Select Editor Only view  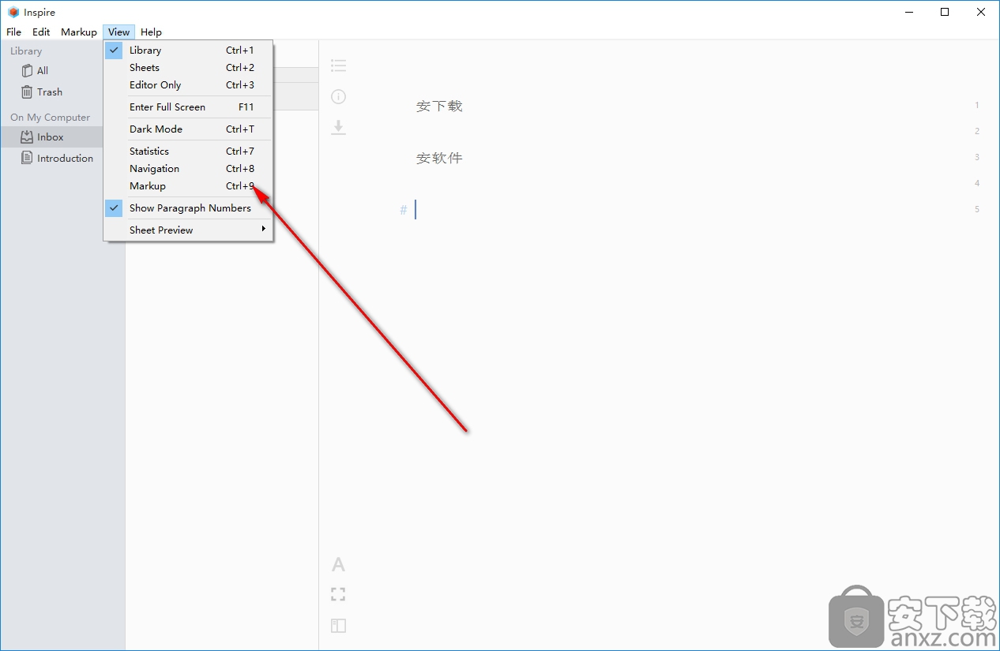coord(189,84)
